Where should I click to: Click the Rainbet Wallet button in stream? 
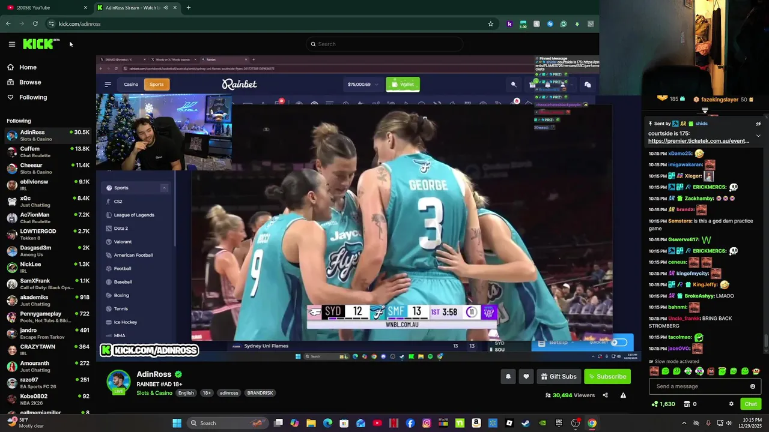point(403,85)
